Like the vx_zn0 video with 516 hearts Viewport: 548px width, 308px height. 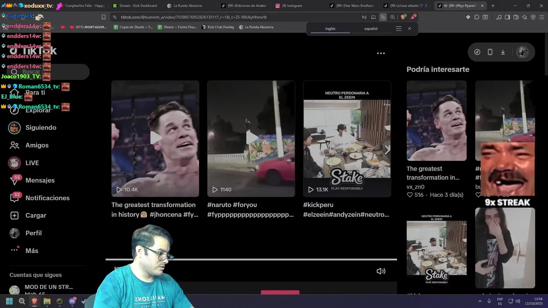410,195
